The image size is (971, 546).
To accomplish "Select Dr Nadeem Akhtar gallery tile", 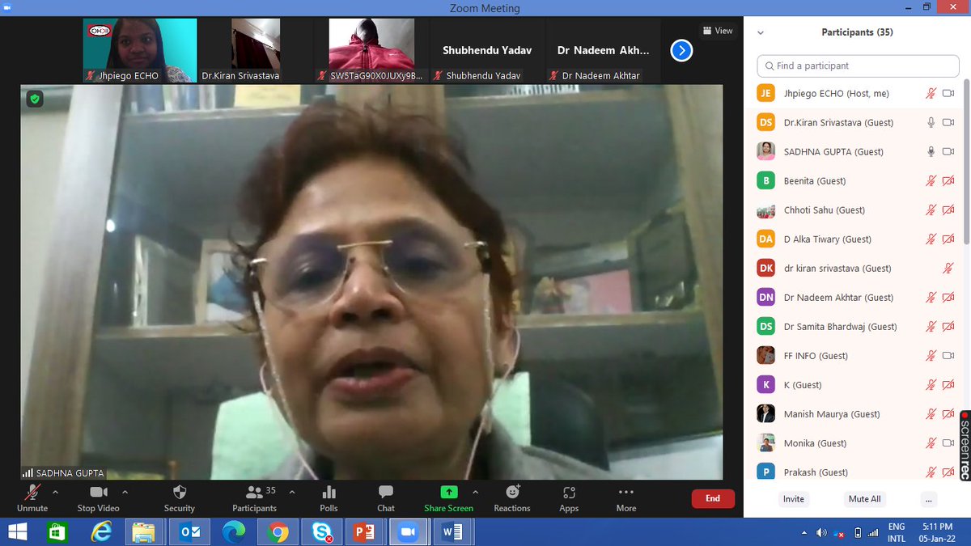I will pos(603,51).
